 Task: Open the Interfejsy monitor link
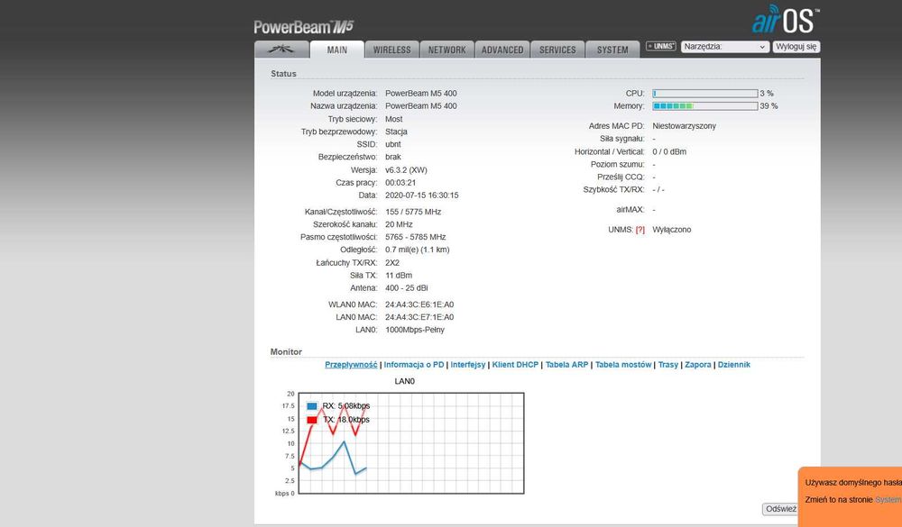point(467,365)
